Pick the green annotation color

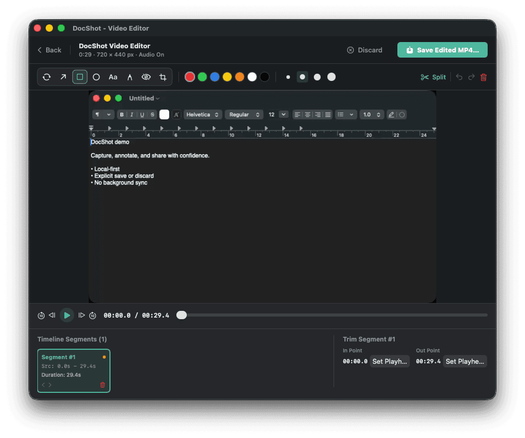tap(202, 77)
